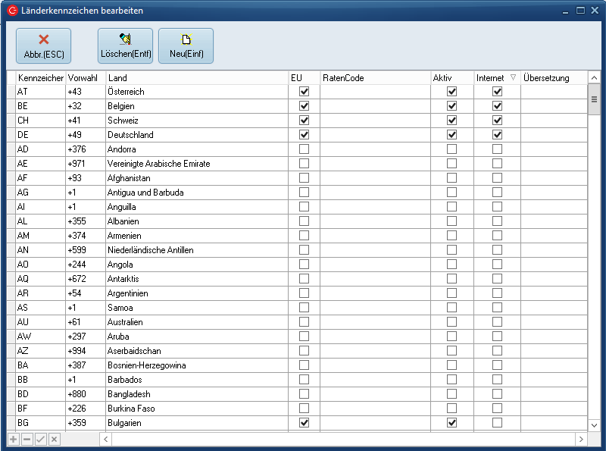Click the Neu(Einf) new entry button
Screen dimensions: 606x451
click(x=186, y=45)
